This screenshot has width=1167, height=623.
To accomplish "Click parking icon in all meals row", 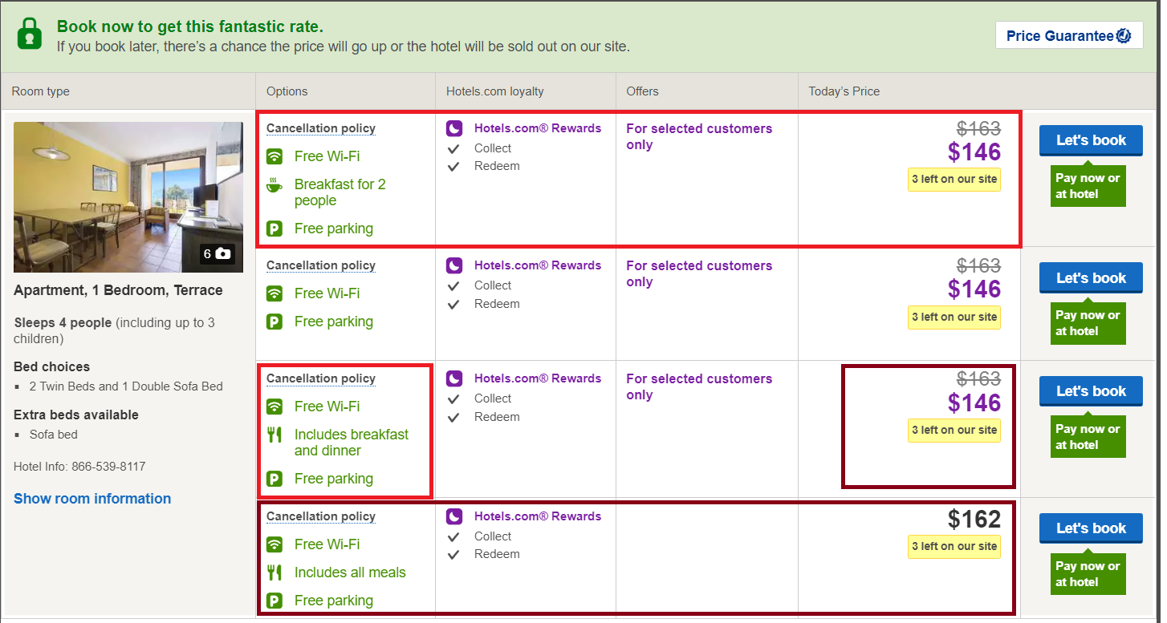I will 274,601.
